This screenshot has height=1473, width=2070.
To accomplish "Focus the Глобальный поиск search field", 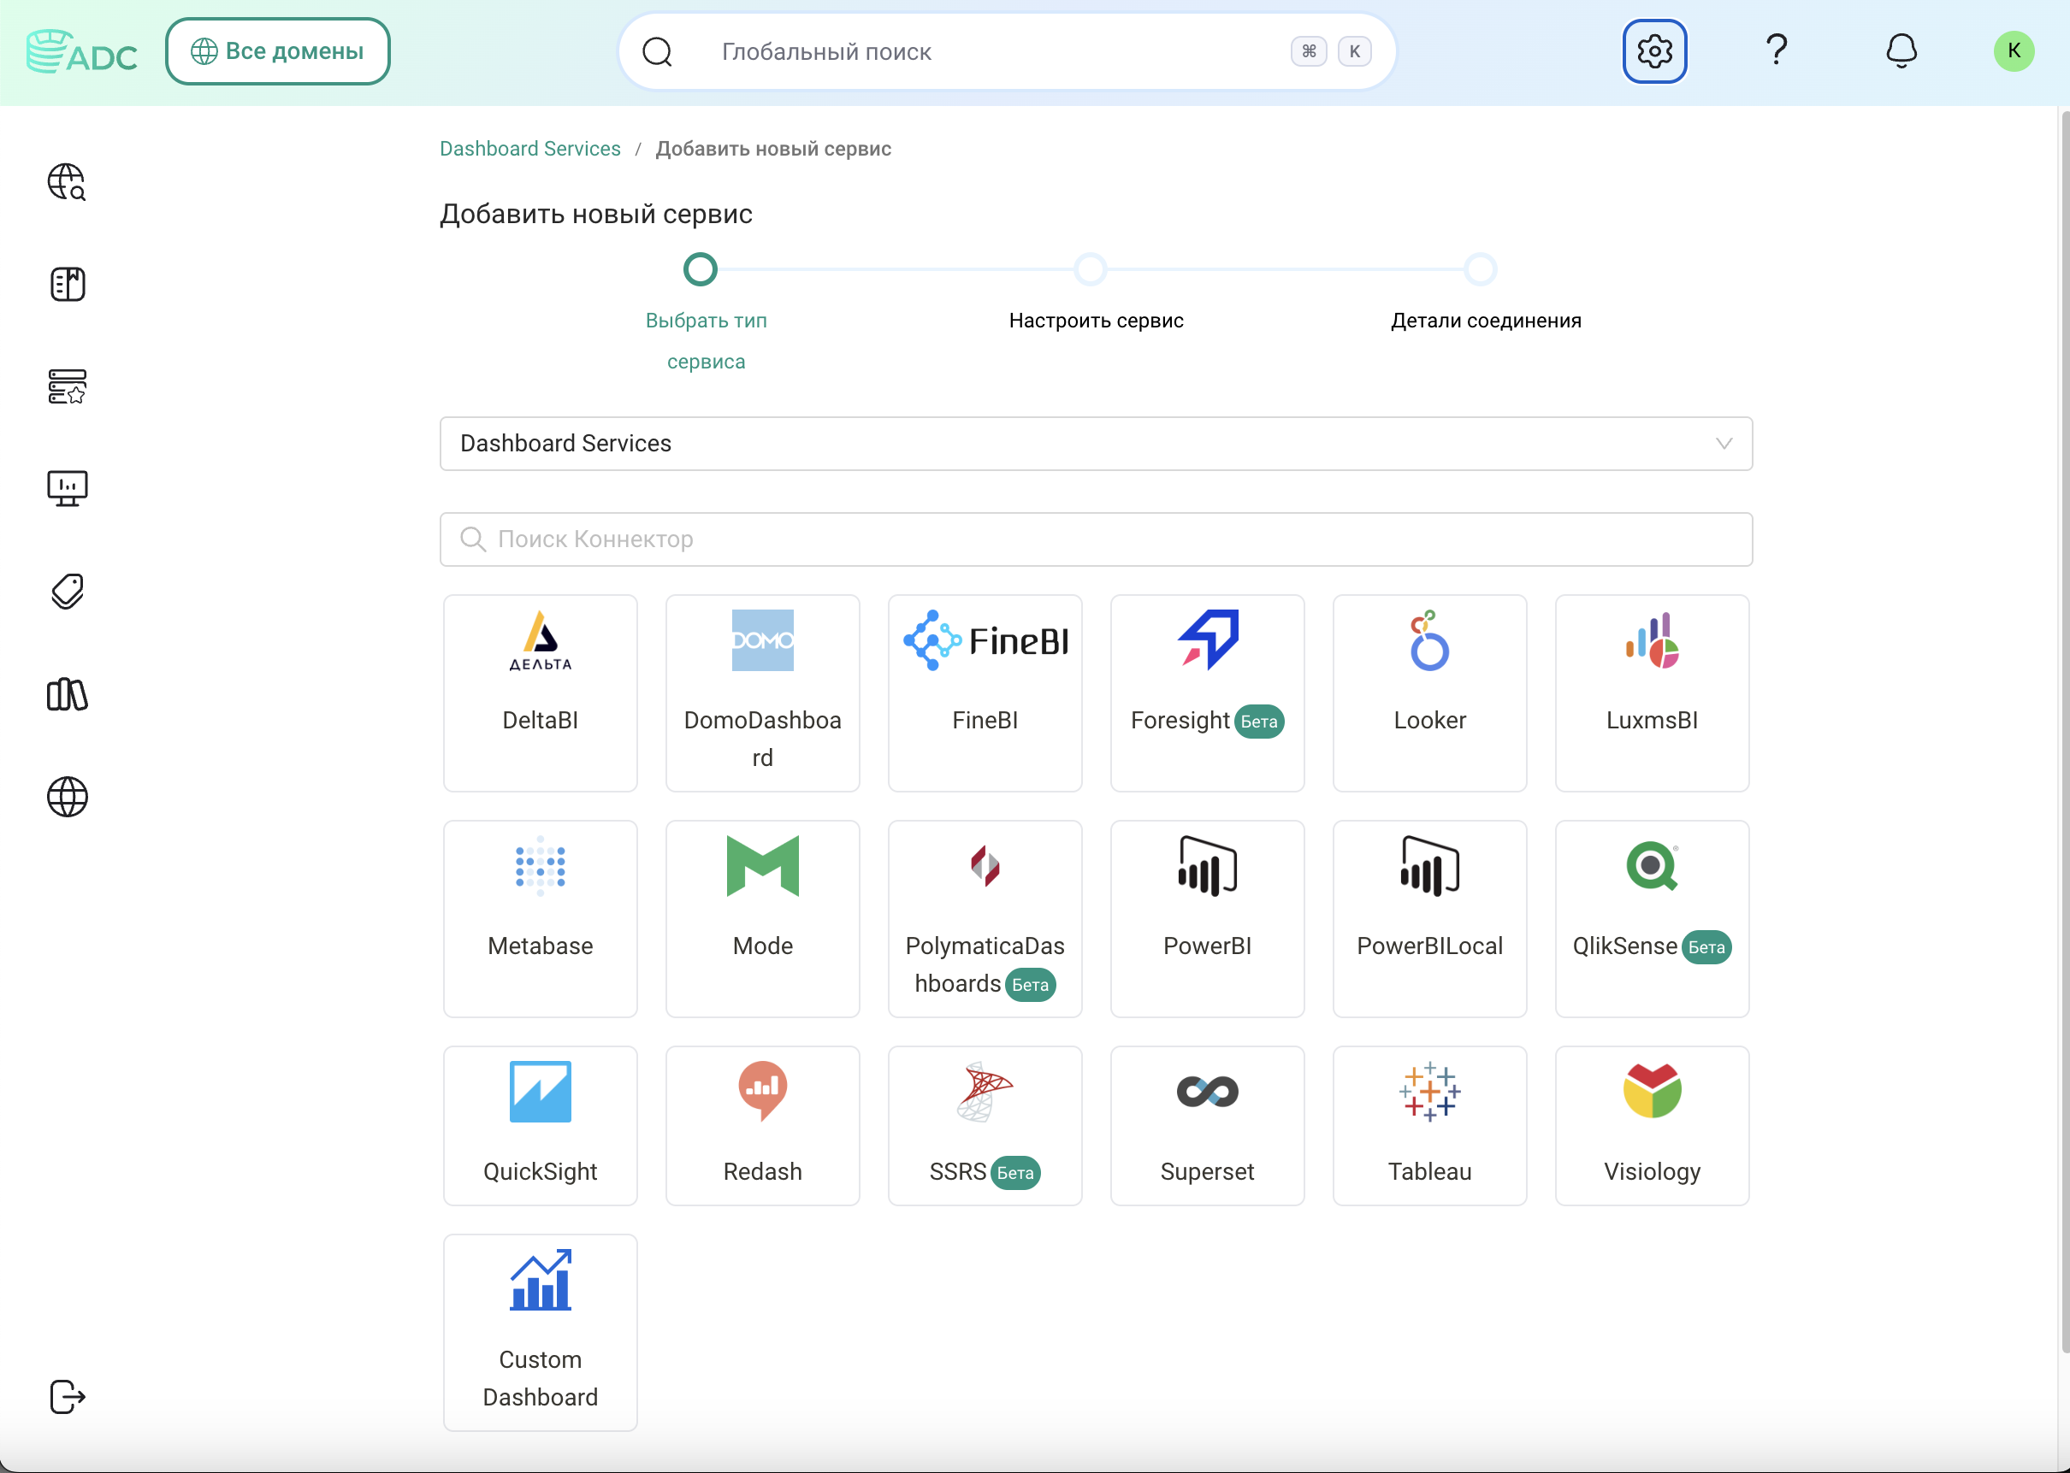I will [1007, 51].
